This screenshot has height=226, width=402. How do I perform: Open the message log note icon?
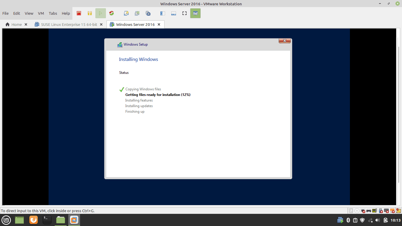[x=398, y=211]
